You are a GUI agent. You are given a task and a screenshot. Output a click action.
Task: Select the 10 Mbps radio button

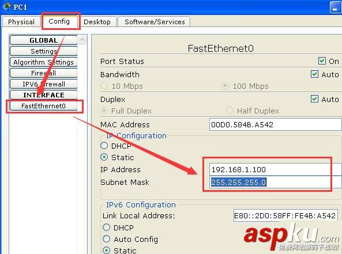pos(104,86)
